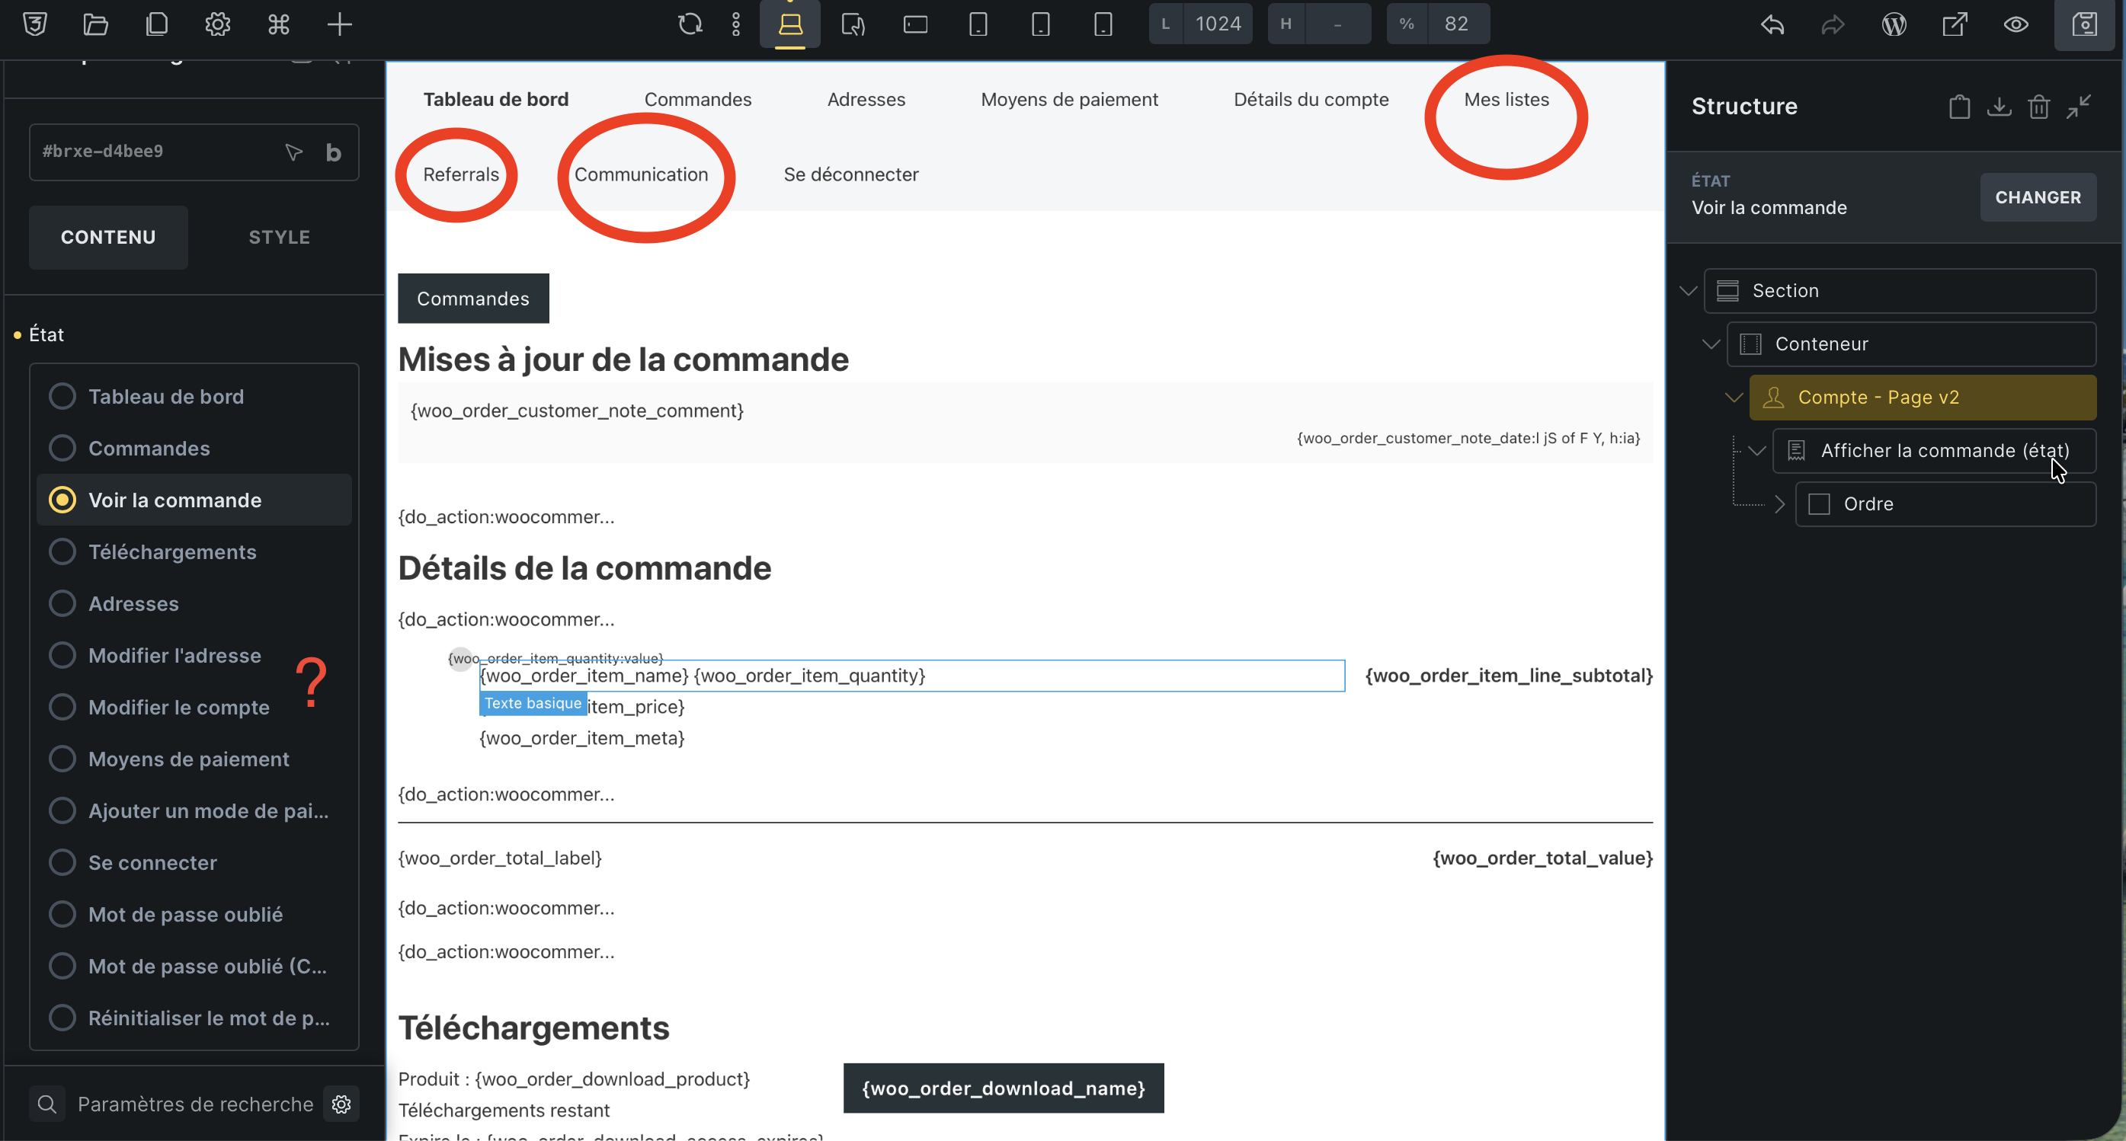The width and height of the screenshot is (2126, 1141).
Task: Select the Adresses state radio
Action: (62, 603)
